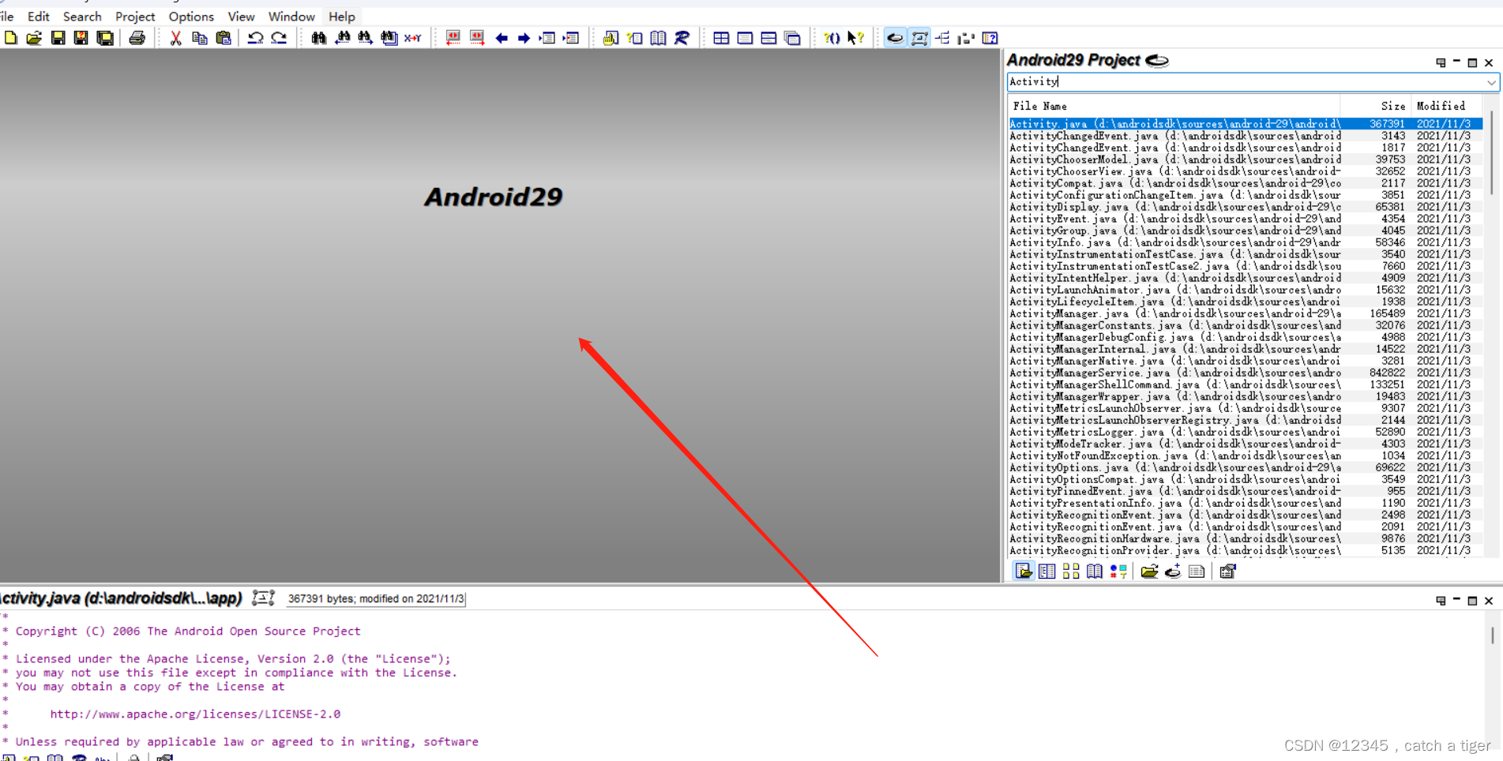Click the Size column header
This screenshot has height=761, width=1503.
pyautogui.click(x=1375, y=106)
